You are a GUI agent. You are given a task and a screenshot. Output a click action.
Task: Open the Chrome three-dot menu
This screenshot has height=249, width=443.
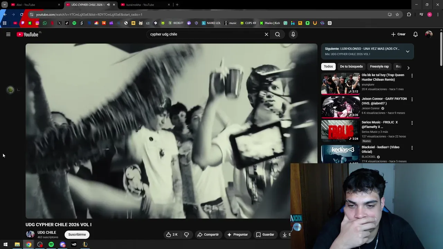click(438, 15)
